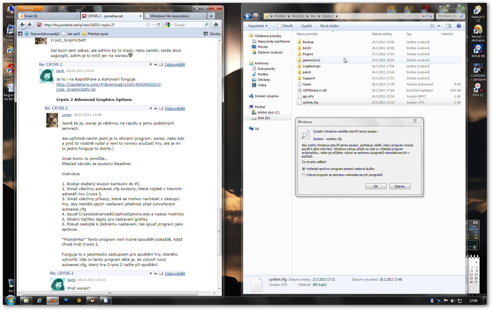This screenshot has height=310, width=492.
Task: Go back in the Explorer window
Action: coord(247,16)
